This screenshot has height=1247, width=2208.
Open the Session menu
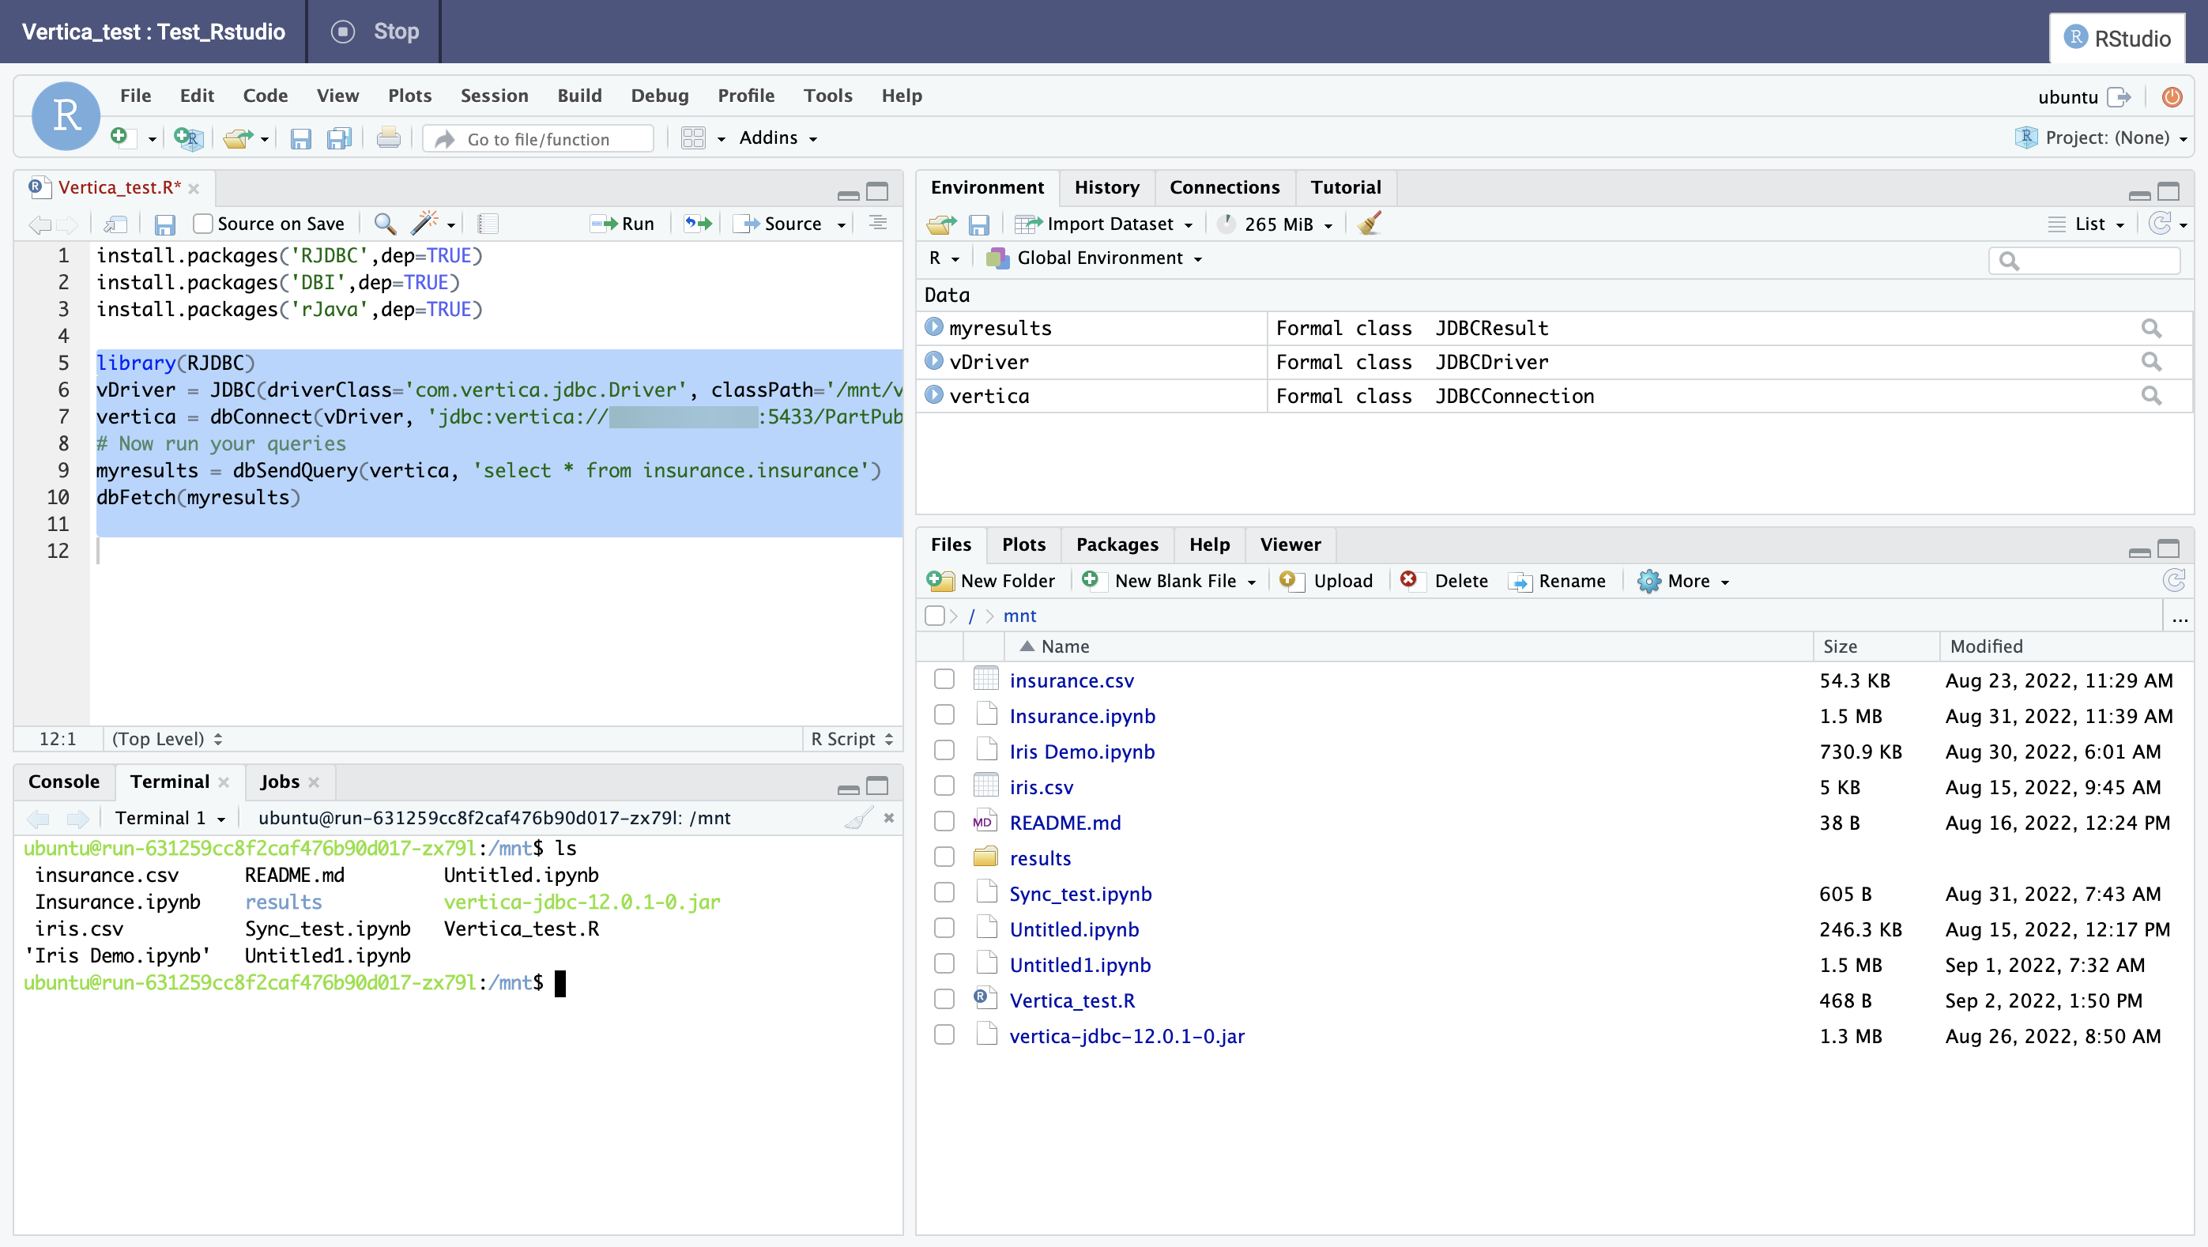(494, 96)
